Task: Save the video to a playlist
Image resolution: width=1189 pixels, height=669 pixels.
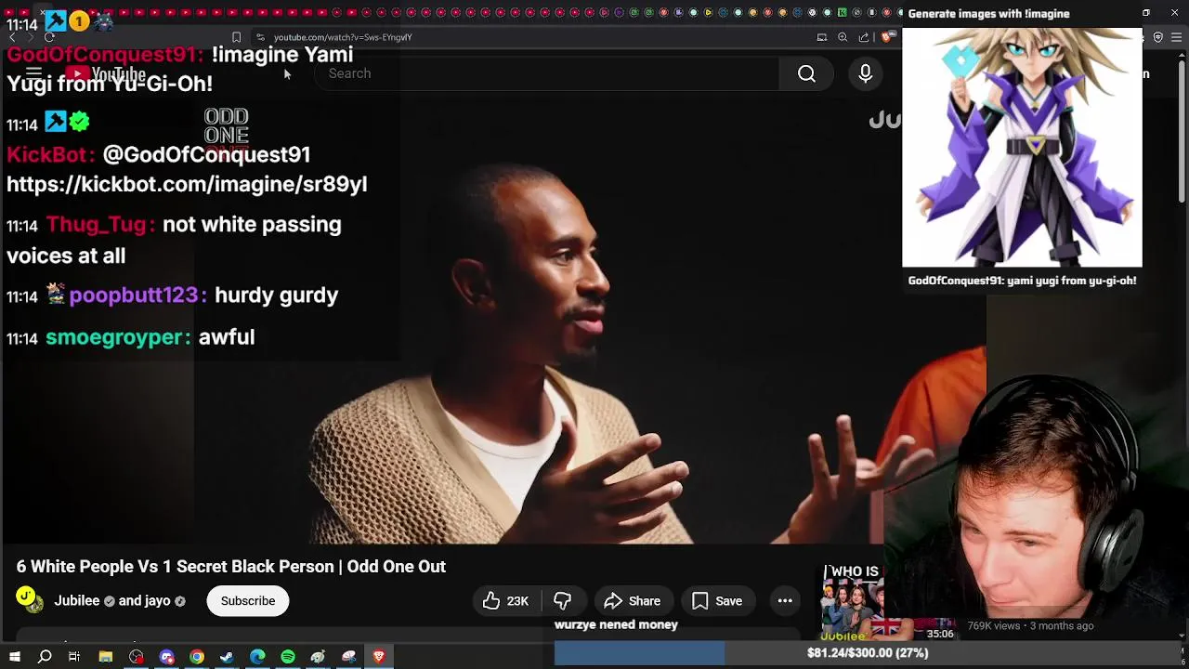Action: click(717, 601)
